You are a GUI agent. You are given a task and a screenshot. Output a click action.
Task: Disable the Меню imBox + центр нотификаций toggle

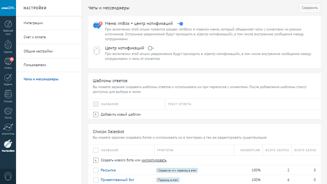click(x=180, y=23)
